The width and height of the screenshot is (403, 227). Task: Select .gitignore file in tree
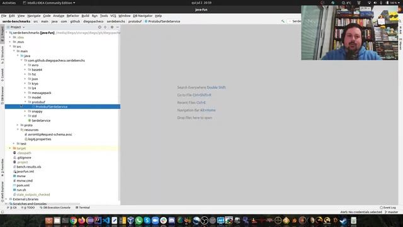pyautogui.click(x=24, y=158)
